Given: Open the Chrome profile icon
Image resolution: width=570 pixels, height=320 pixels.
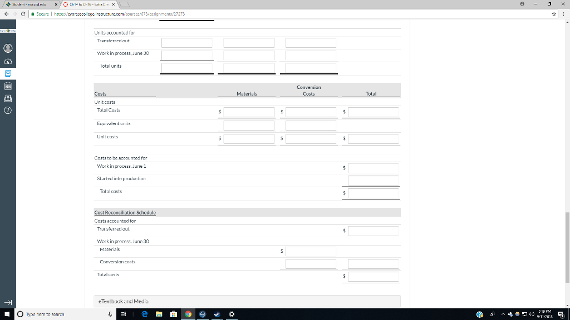Looking at the screenshot, I should coord(522,4).
